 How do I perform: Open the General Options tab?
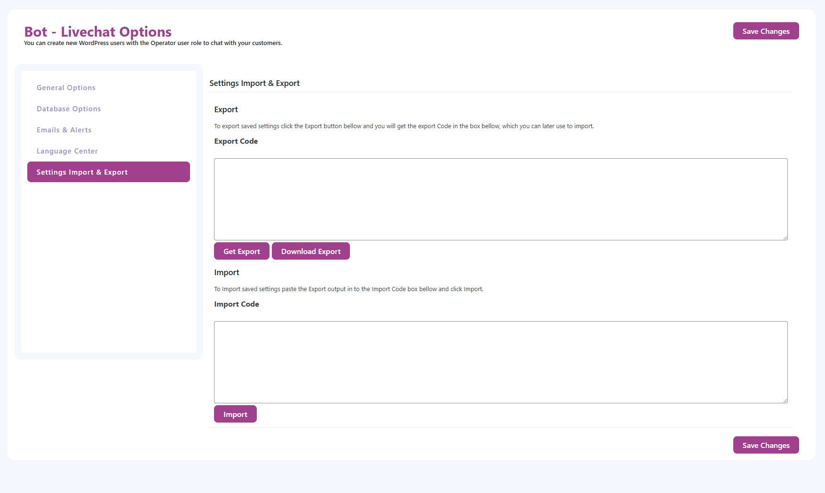click(66, 88)
